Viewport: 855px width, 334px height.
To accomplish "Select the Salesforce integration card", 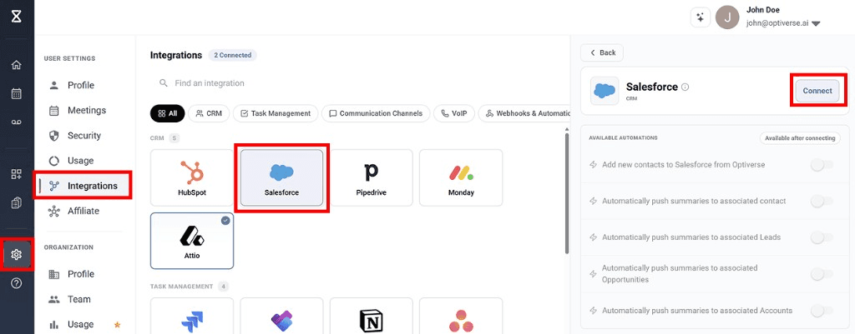I will 281,178.
